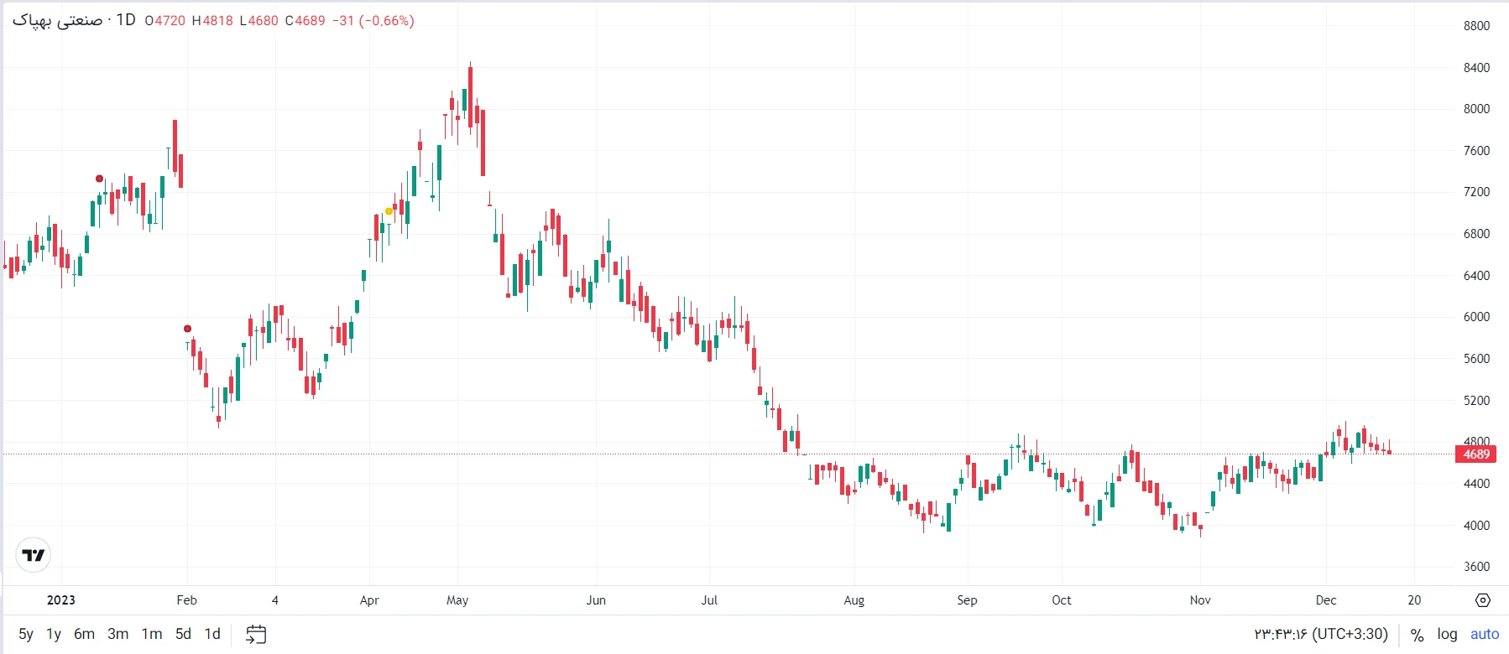Click the red event marker near Feb
Image resolution: width=1509 pixels, height=654 pixels.
[187, 329]
